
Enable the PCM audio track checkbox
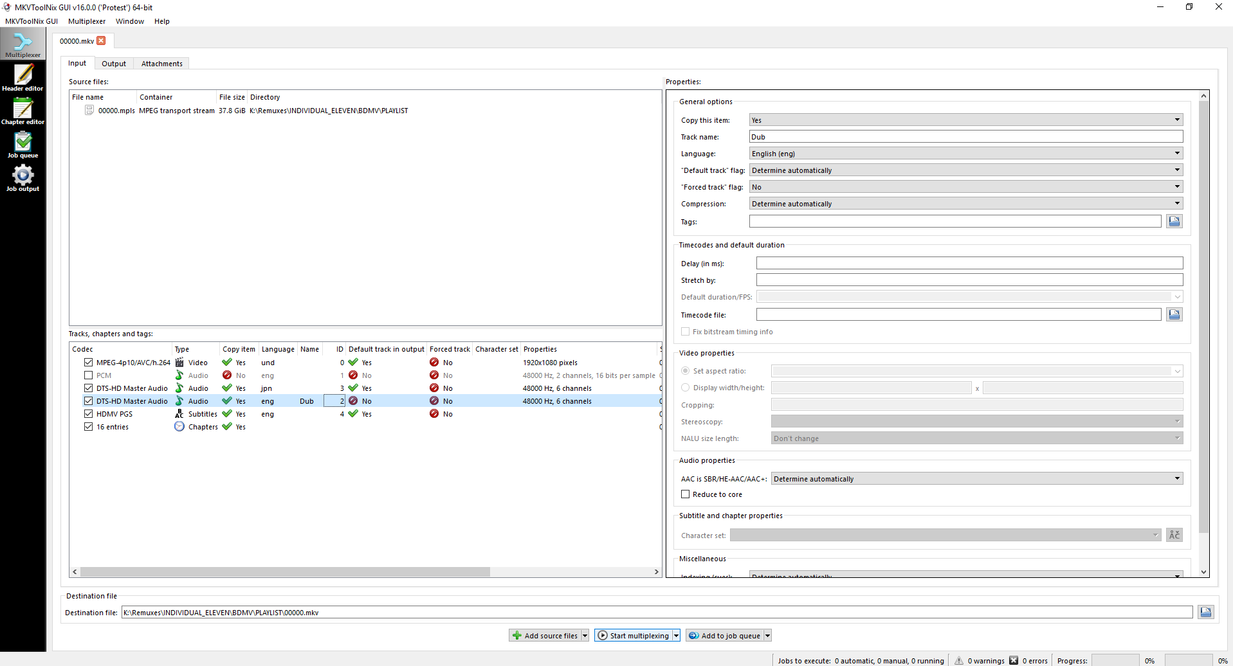(89, 375)
